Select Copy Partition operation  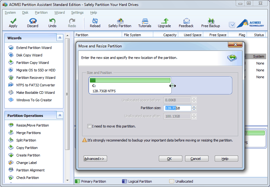27,148
